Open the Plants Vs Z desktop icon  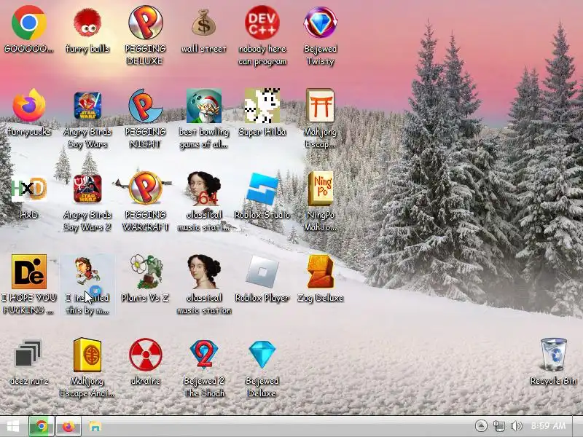(145, 272)
